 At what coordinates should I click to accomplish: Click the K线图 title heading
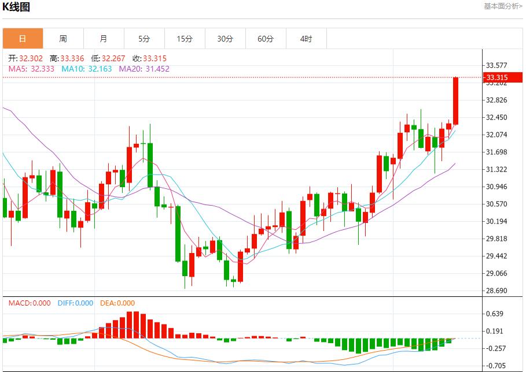coord(16,8)
